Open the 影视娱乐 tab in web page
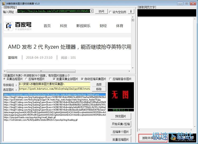Screen dimensions: 198x144 coord(83,26)
